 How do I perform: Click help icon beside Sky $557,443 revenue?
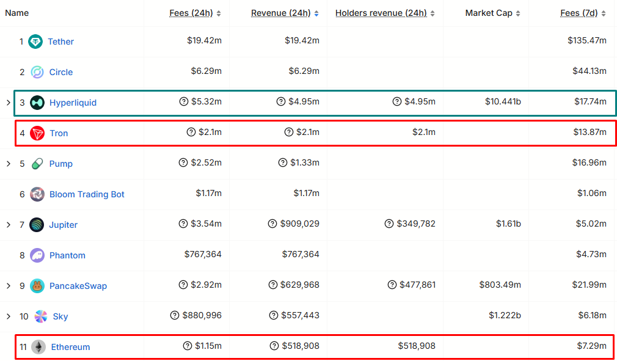(274, 315)
